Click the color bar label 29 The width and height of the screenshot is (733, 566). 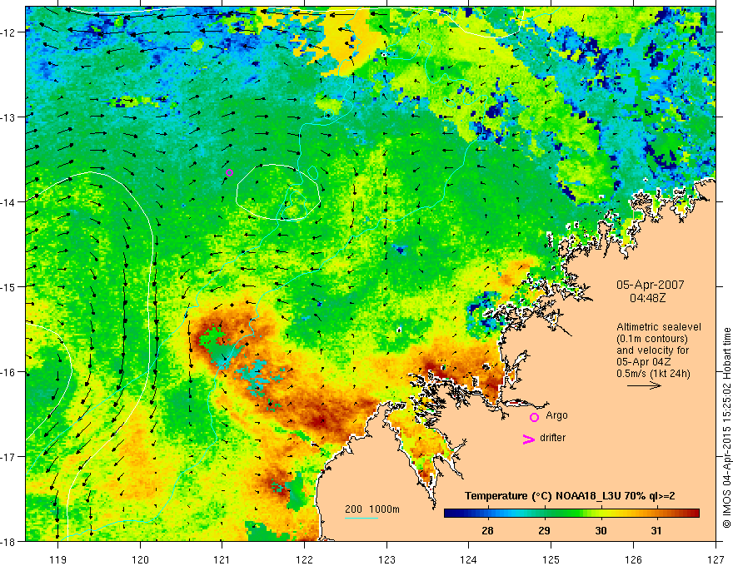[x=544, y=530]
